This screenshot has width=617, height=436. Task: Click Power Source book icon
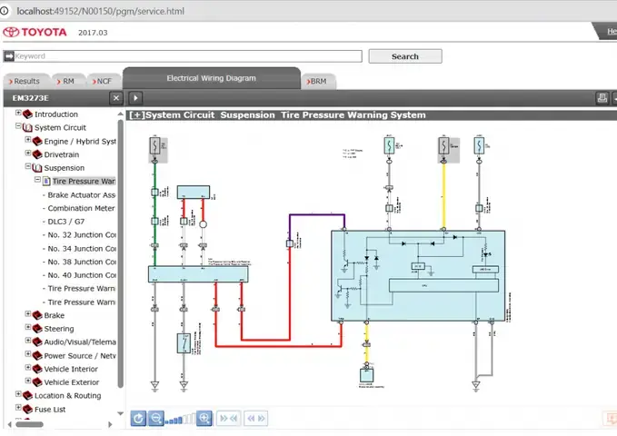click(x=37, y=356)
